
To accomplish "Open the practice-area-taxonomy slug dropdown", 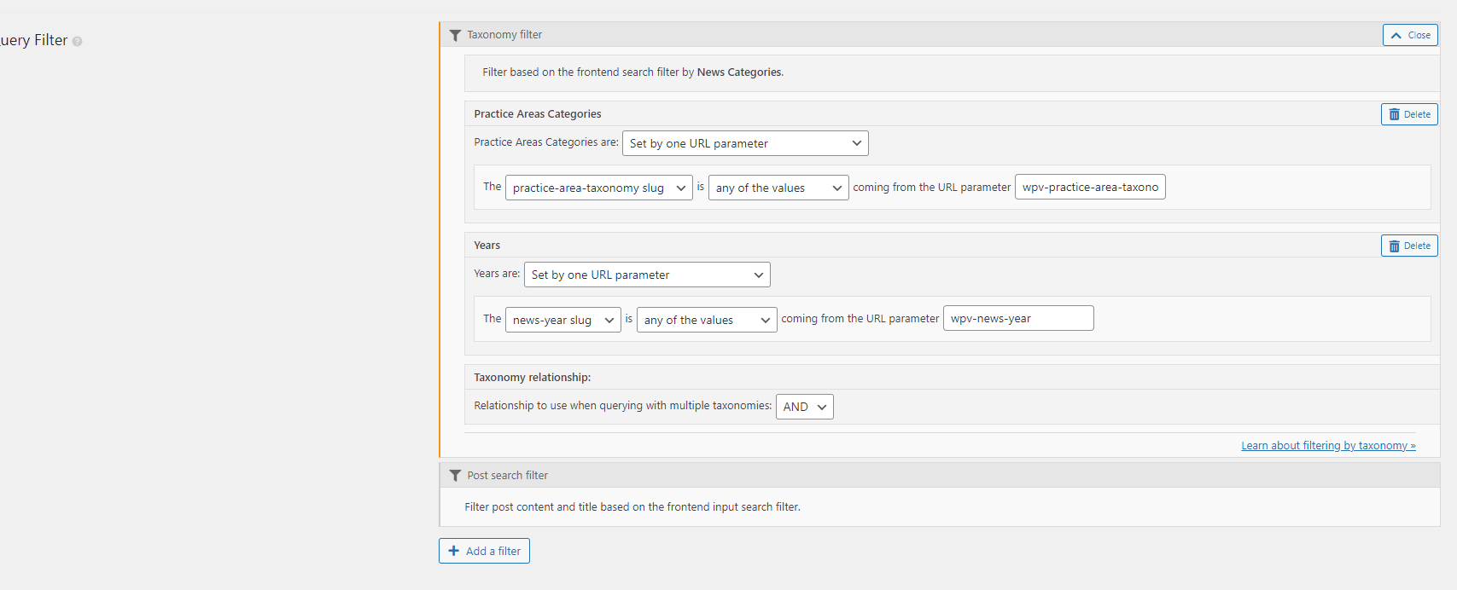I will click(x=598, y=188).
